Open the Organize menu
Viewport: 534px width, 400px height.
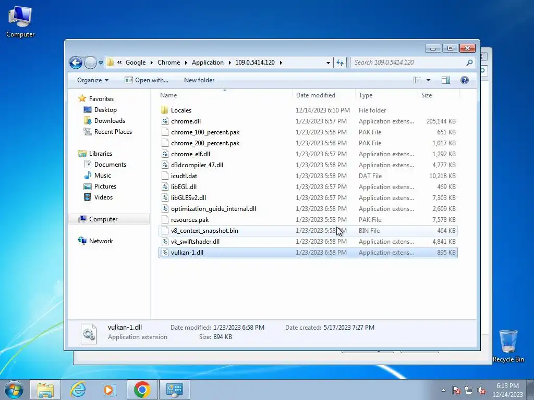(93, 80)
